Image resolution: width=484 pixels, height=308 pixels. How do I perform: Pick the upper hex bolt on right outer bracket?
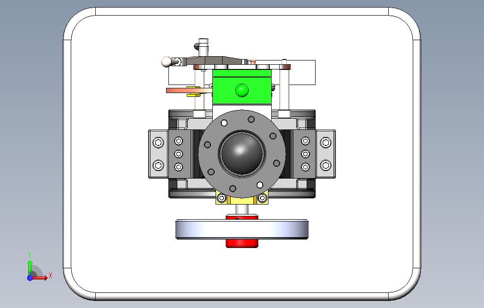coord(325,143)
